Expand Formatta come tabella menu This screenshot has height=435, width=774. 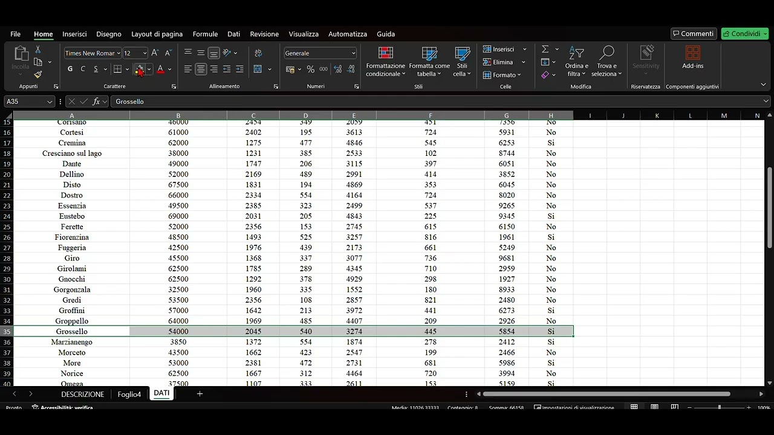[x=429, y=61]
